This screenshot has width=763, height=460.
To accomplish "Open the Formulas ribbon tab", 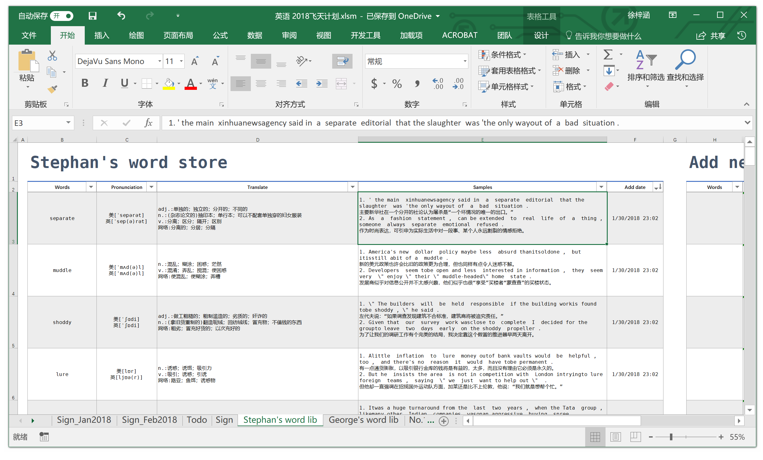I will (220, 36).
